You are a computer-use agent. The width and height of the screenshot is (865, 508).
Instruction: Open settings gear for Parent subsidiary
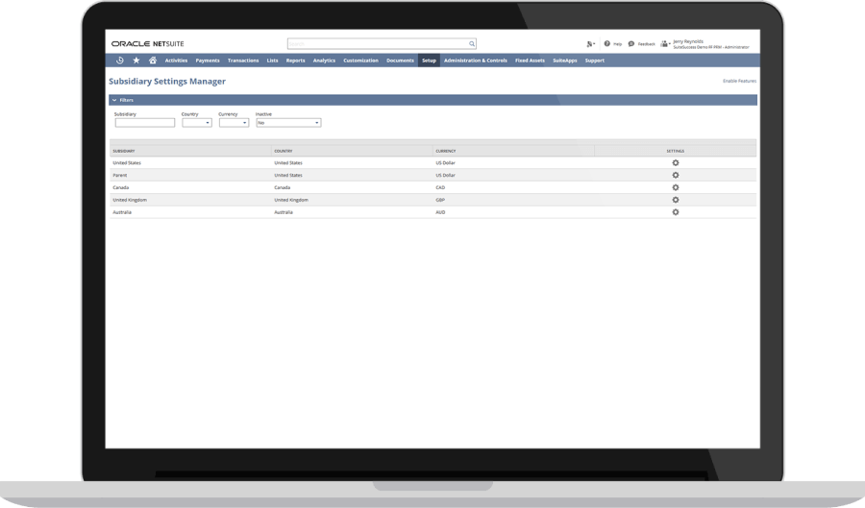[x=676, y=175]
